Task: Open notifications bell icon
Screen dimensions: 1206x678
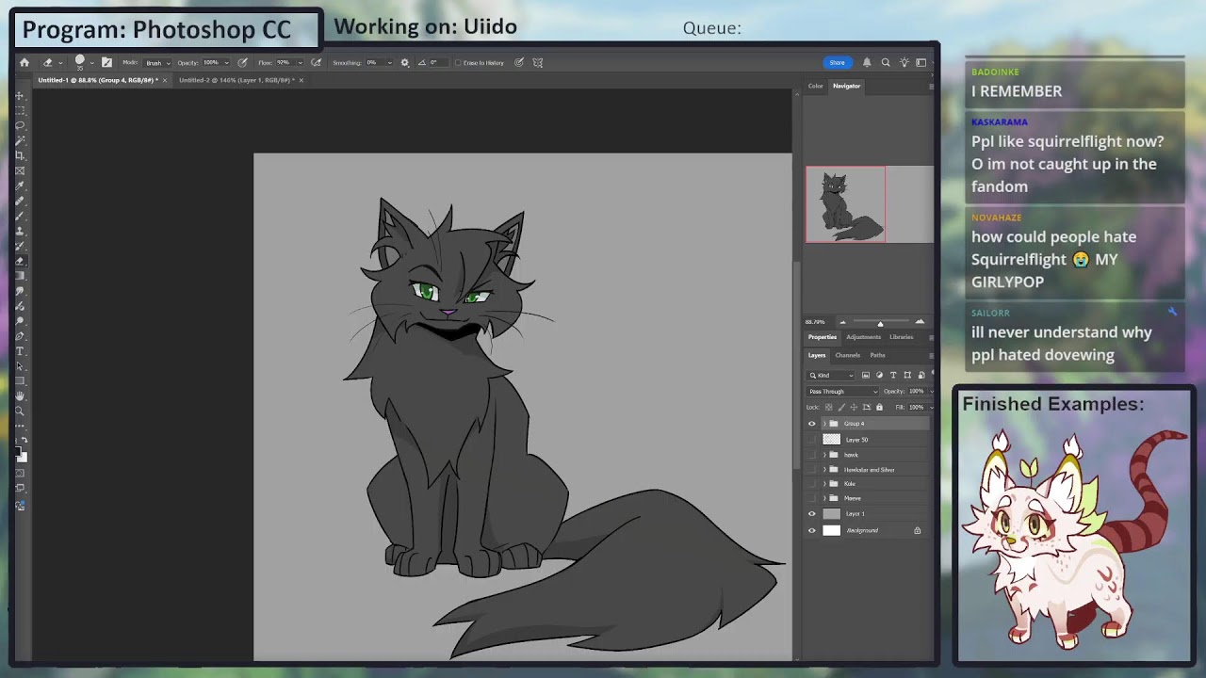Action: point(867,63)
